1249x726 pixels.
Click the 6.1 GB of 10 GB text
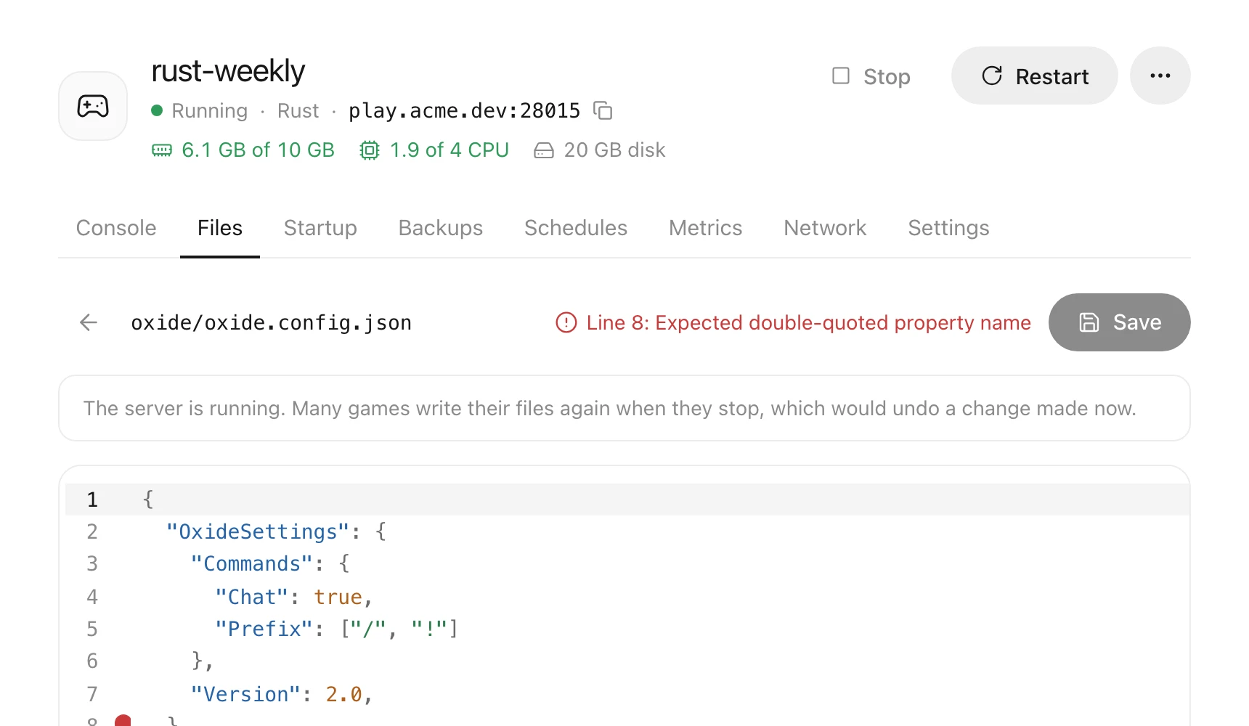258,150
